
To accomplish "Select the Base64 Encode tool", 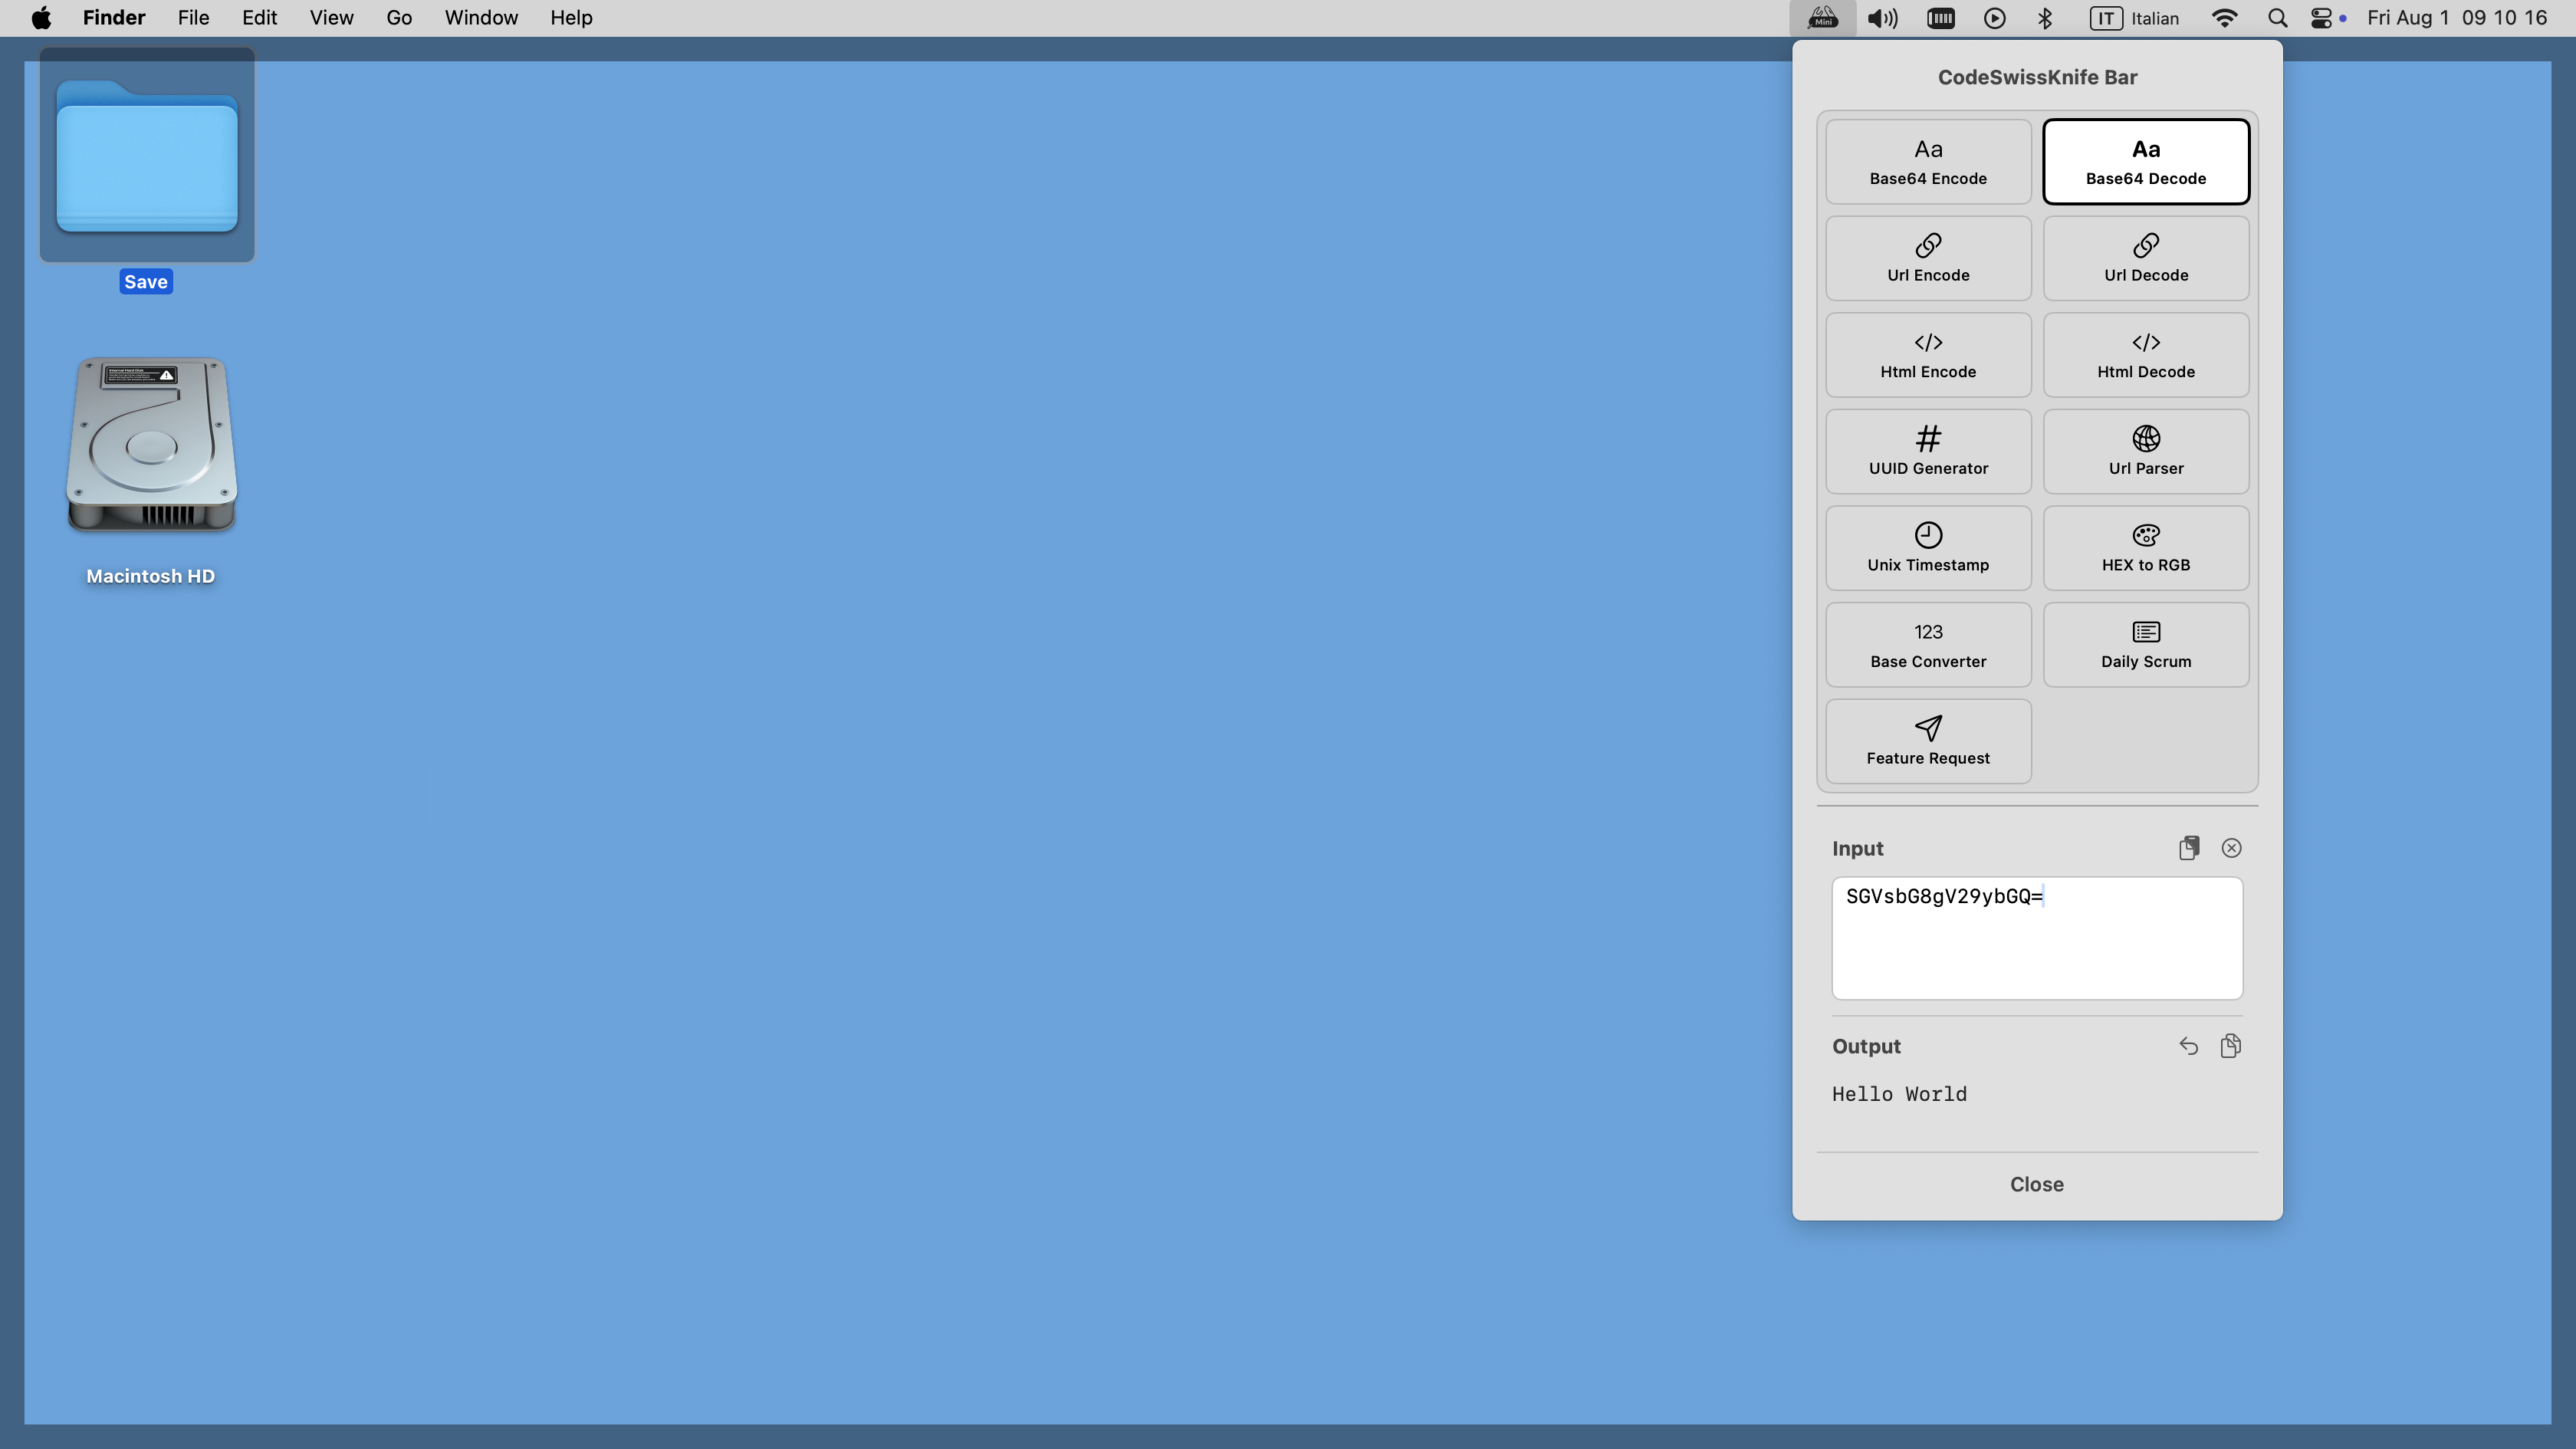I will [1928, 162].
